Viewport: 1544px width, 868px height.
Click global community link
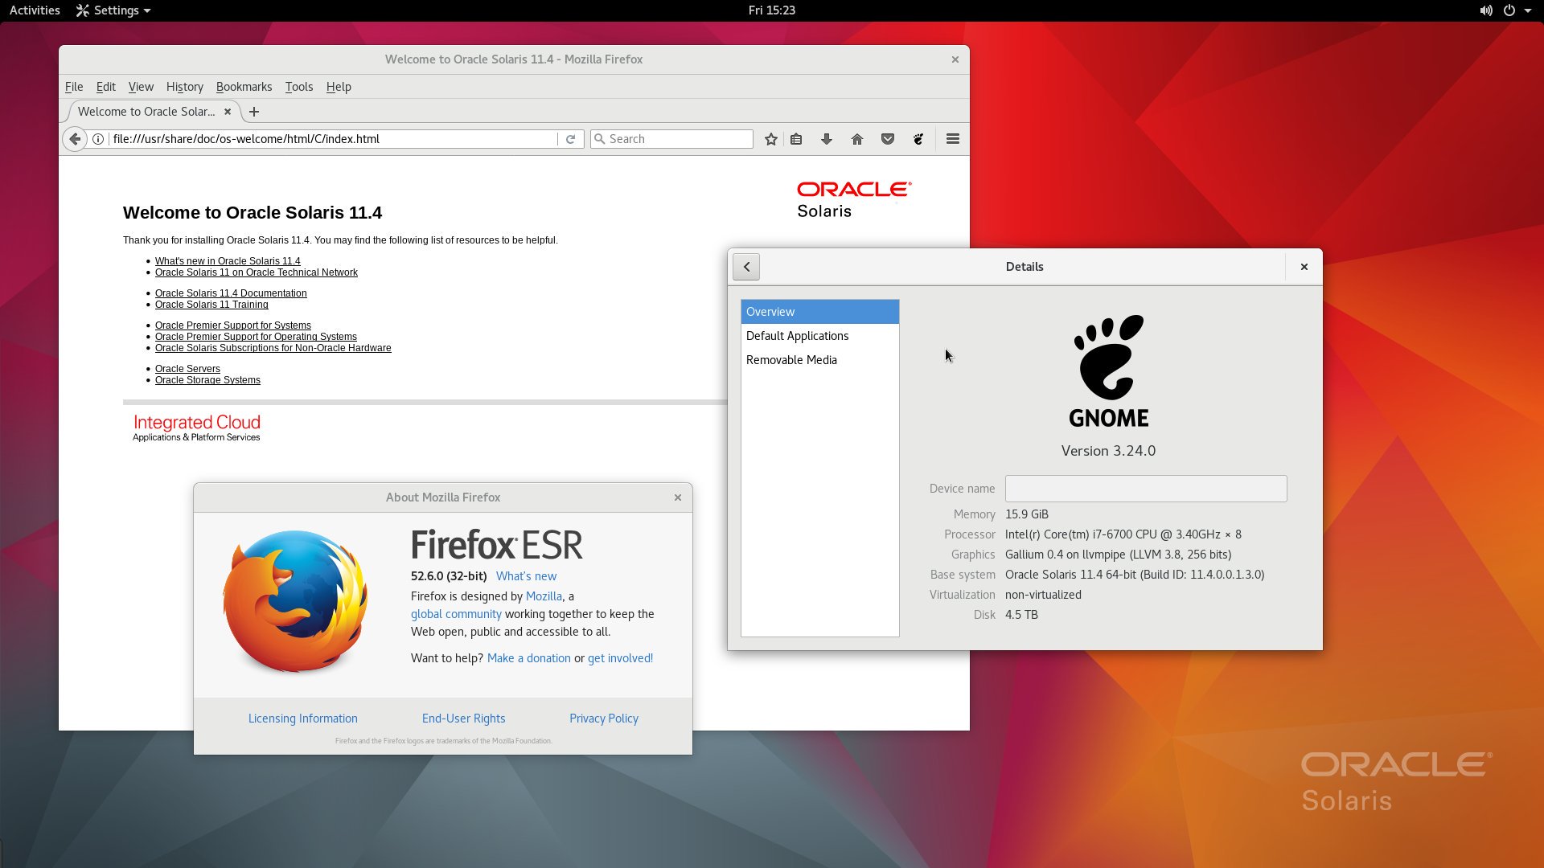click(456, 614)
